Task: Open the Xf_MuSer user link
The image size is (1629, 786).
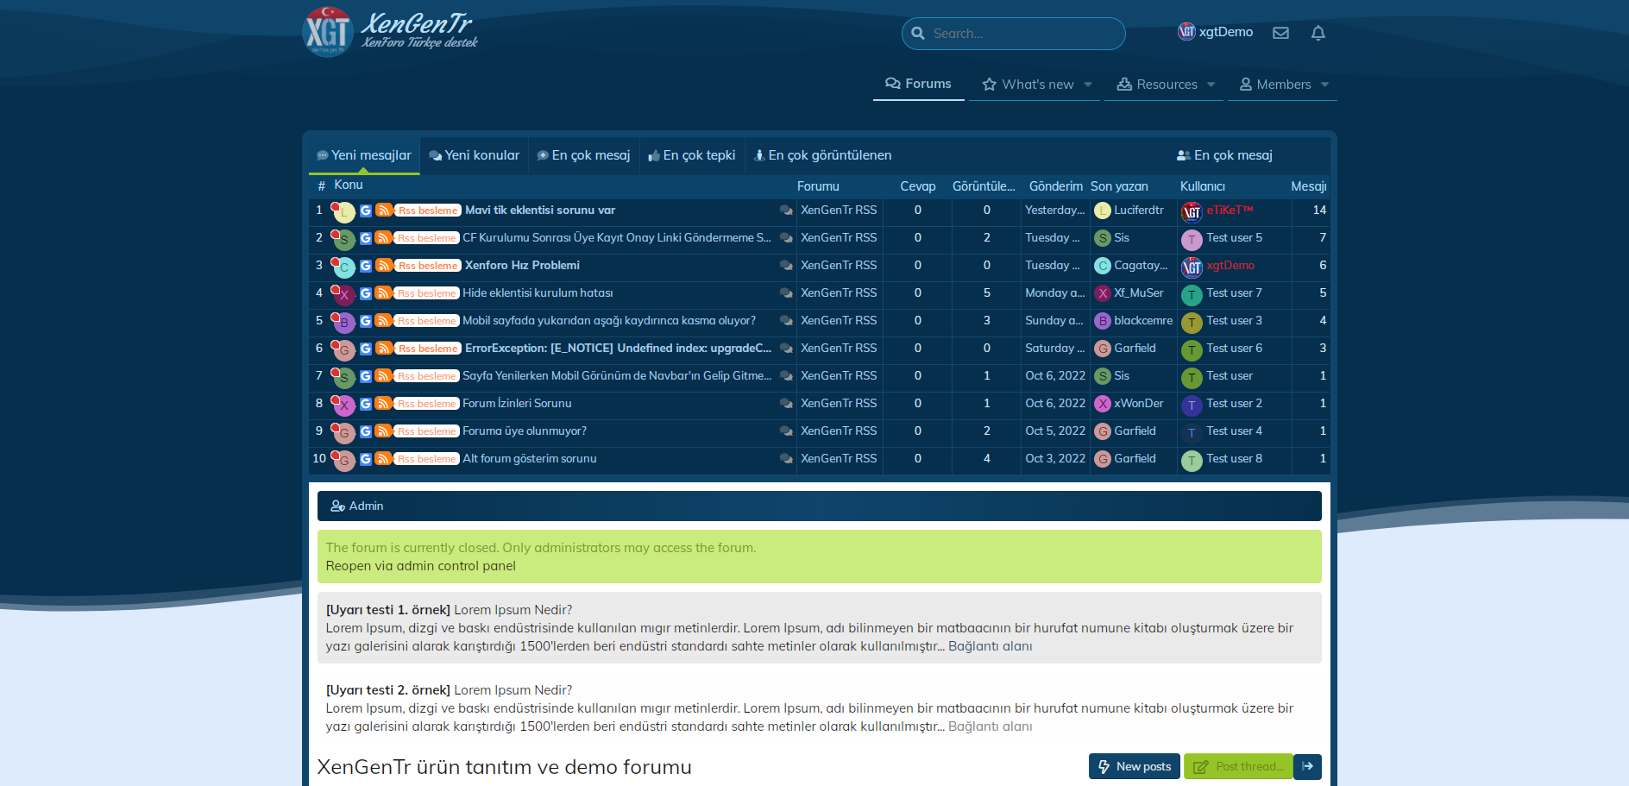Action: point(1139,293)
